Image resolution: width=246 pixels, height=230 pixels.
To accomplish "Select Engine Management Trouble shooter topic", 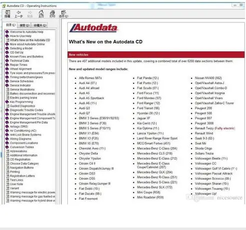I will tap(32, 114).
